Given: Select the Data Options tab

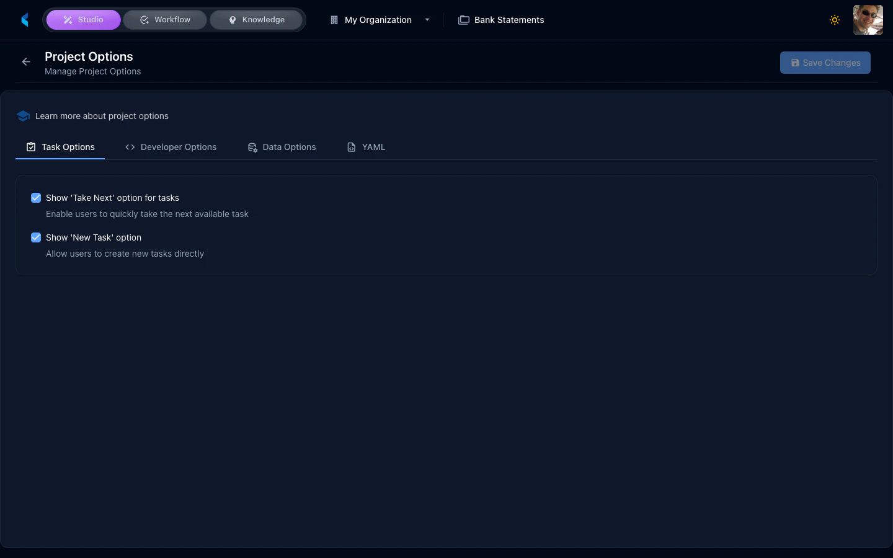Looking at the screenshot, I should tap(282, 147).
